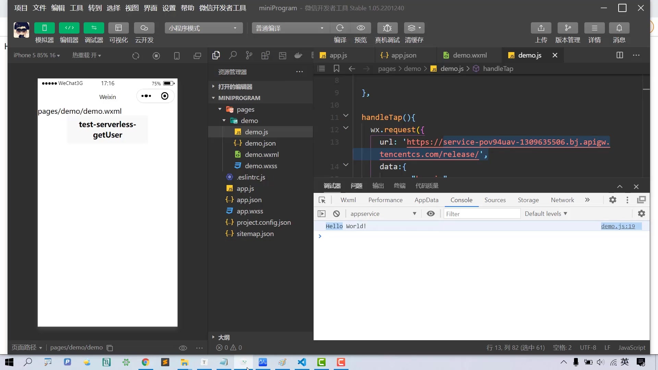Open the source control branch icon
658x370 pixels.
249,55
